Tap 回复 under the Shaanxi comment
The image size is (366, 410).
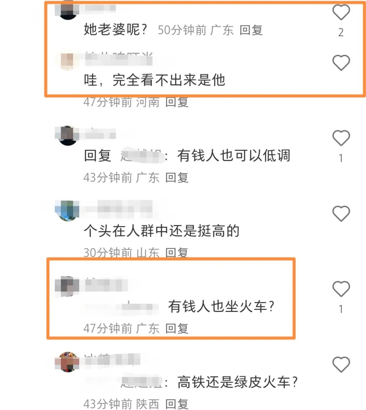click(x=177, y=404)
